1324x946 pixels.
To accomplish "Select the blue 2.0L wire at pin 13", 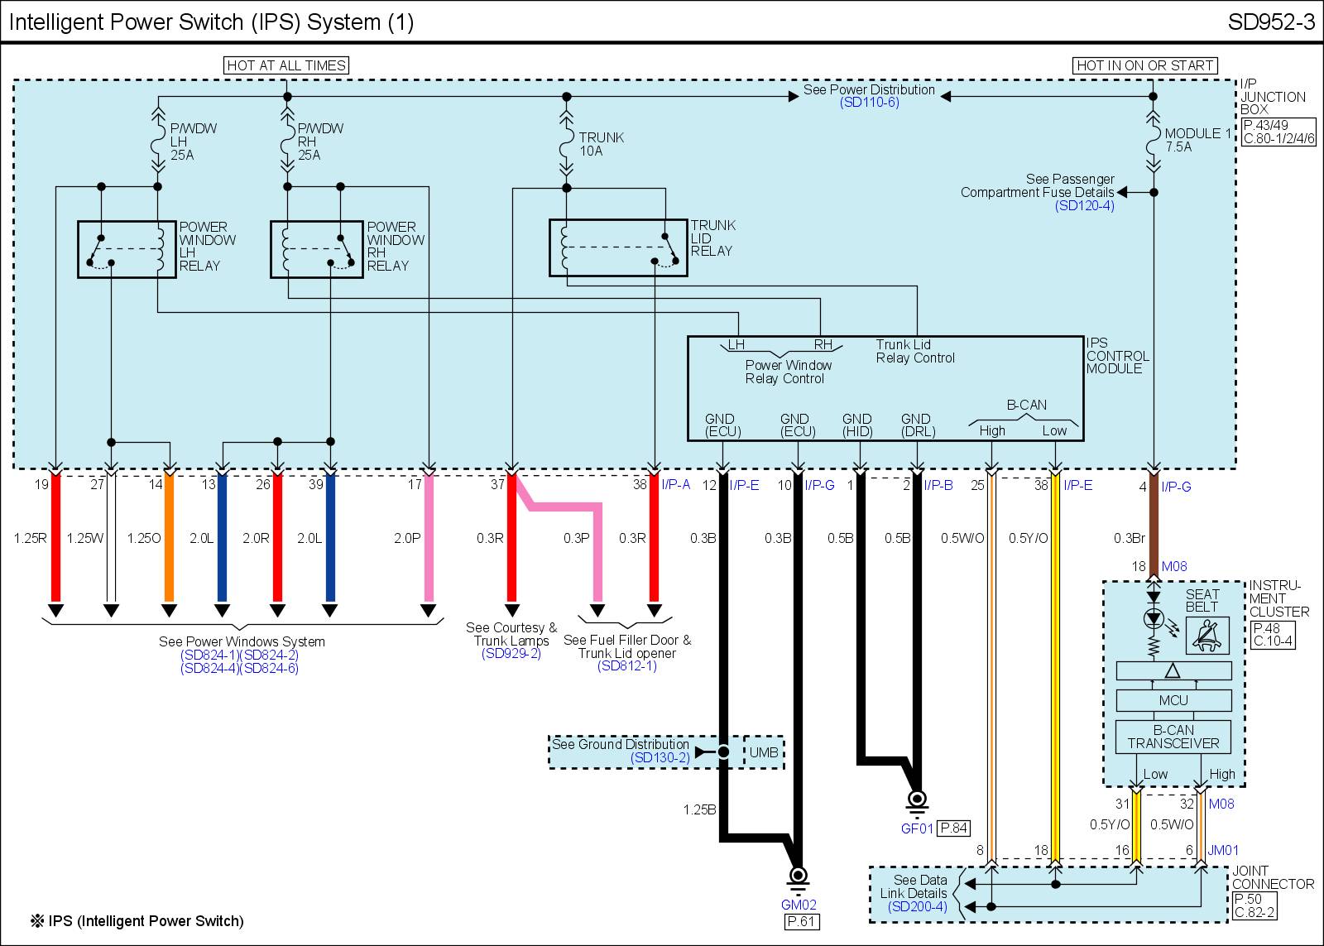I will click(221, 538).
